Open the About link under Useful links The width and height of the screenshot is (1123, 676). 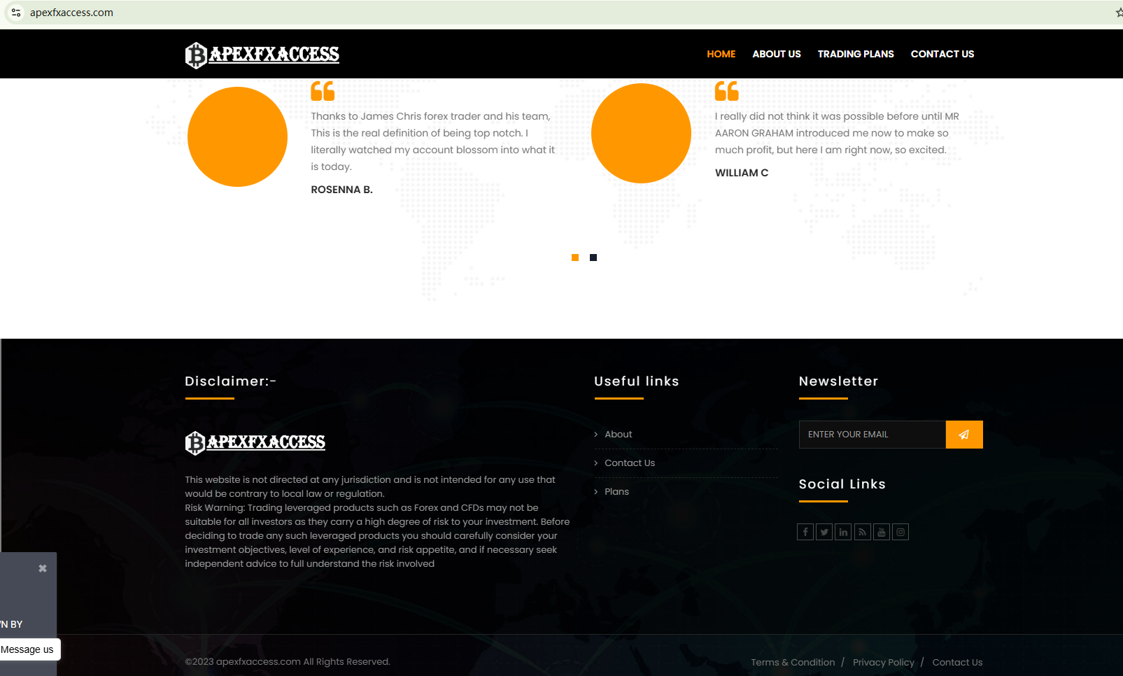pyautogui.click(x=619, y=435)
